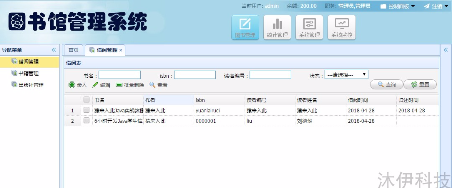This screenshot has width=452, height=188.
Task: Focus the isbn input field
Action: 195,75
